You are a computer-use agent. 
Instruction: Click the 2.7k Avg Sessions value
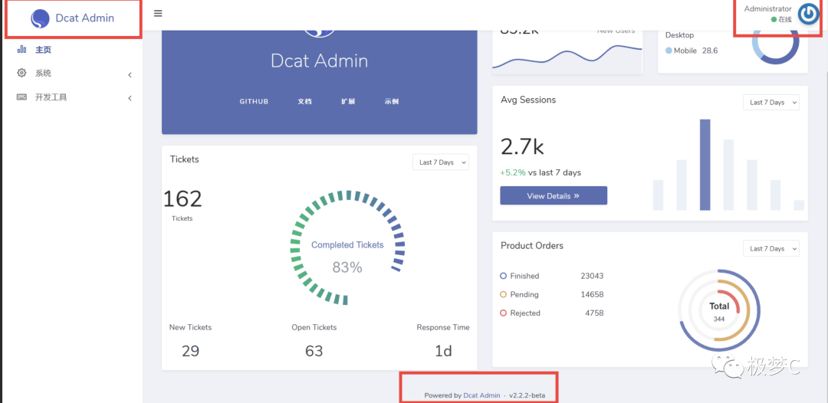point(522,146)
